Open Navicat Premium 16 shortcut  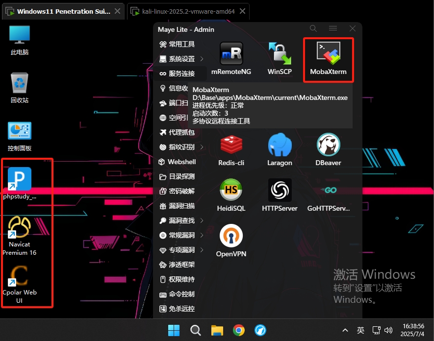click(x=20, y=236)
